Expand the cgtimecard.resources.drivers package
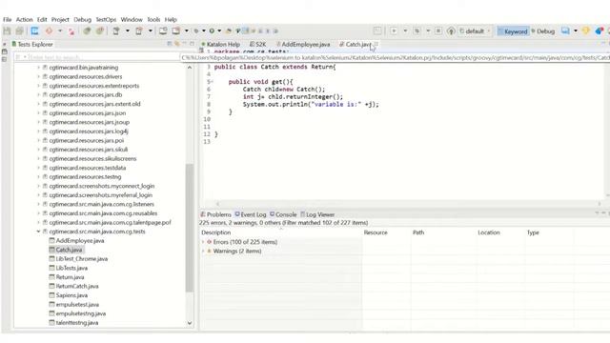The height and width of the screenshot is (343, 610). 38,76
